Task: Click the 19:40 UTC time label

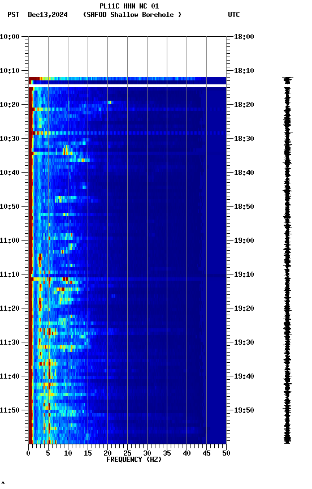Action: tap(244, 376)
